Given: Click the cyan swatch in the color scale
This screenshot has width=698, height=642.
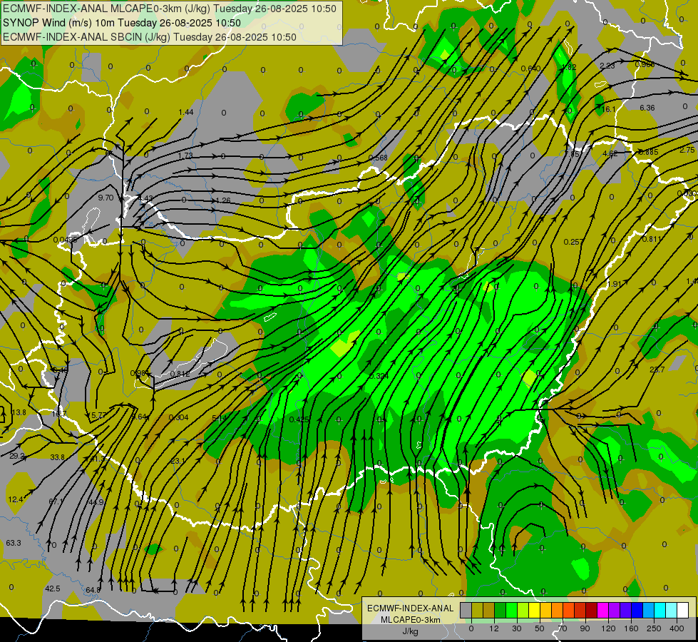Looking at the screenshot, I should pos(660,610).
